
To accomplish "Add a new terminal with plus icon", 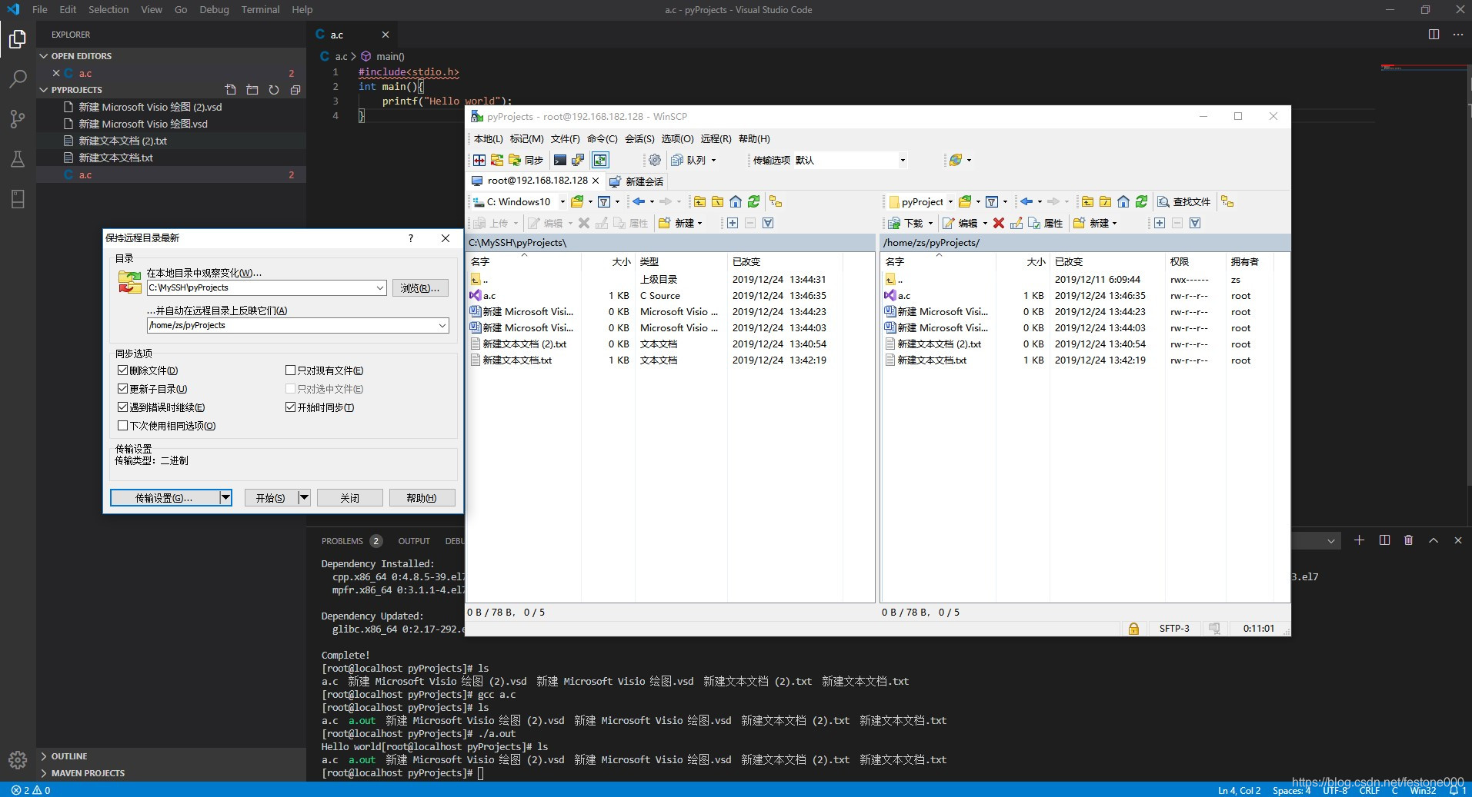I will point(1359,540).
